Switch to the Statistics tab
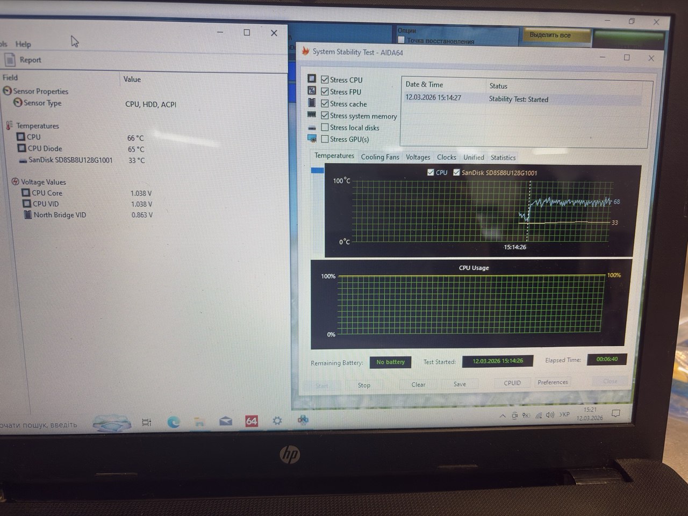This screenshot has width=688, height=516. pyautogui.click(x=503, y=157)
